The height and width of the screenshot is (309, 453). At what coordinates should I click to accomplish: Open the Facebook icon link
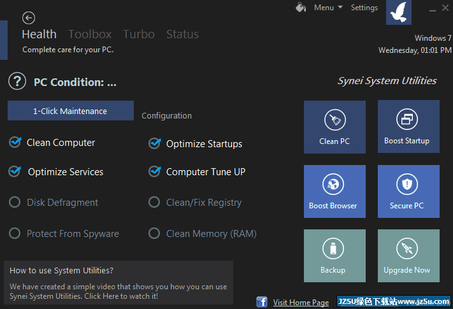(x=262, y=302)
